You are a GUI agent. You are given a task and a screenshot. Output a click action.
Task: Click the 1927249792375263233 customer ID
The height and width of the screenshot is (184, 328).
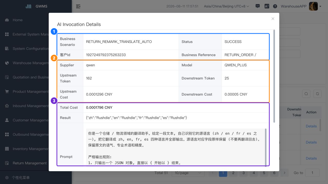click(x=106, y=55)
